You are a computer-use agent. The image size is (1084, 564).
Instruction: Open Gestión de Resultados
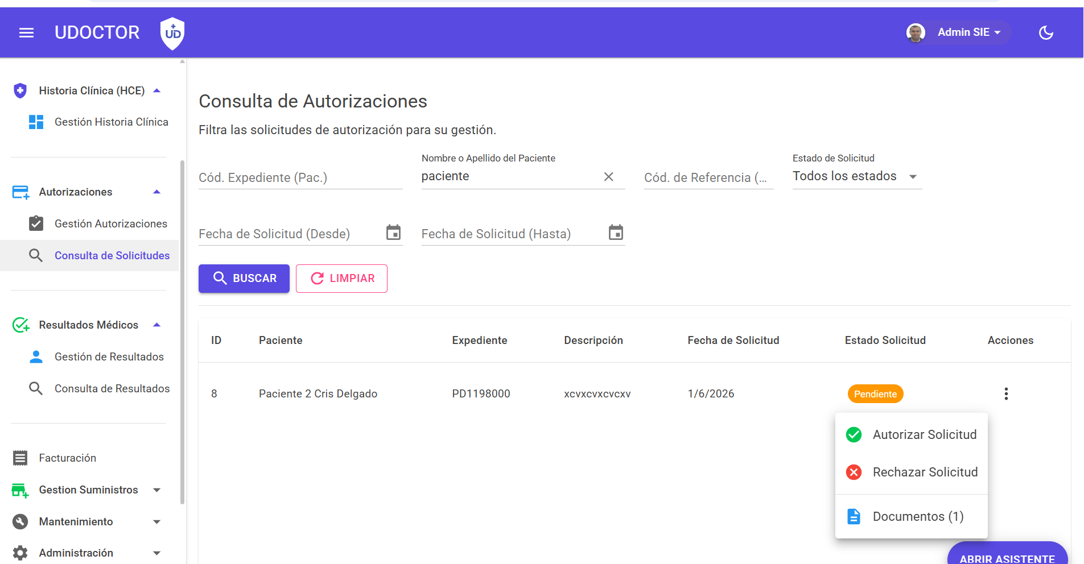(109, 356)
